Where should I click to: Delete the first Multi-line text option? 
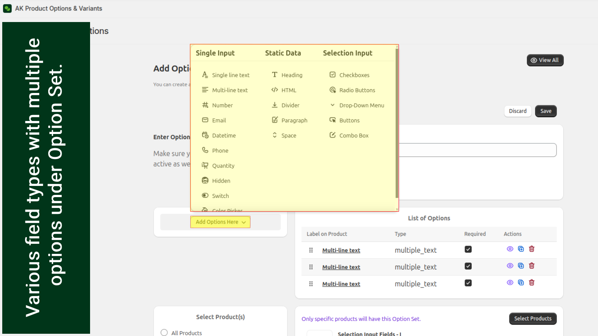coord(531,249)
